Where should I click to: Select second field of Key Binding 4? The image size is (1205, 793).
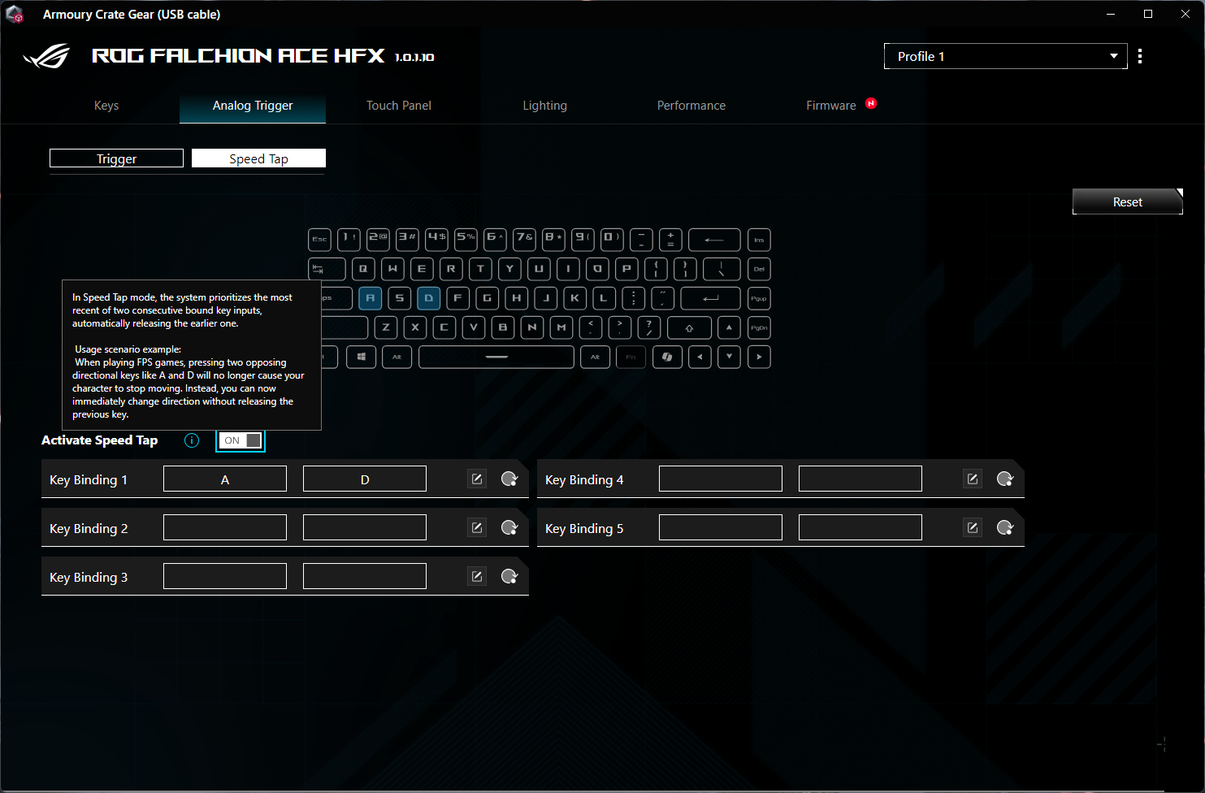coord(860,479)
